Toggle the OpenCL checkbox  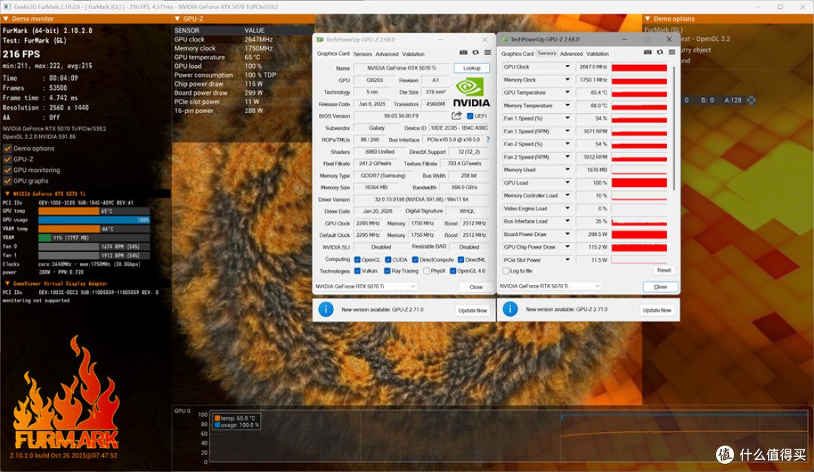click(357, 259)
